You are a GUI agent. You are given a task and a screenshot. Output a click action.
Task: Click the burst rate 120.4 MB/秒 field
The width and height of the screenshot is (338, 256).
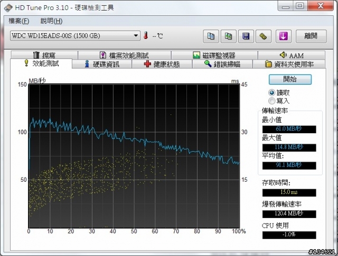coord(289,214)
